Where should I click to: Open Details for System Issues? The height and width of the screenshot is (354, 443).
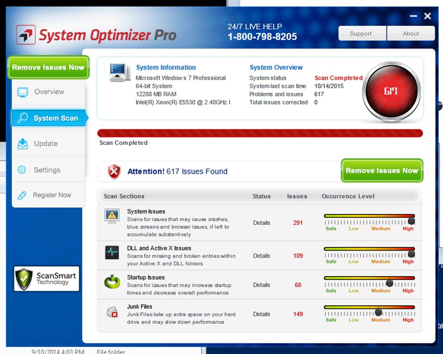(261, 223)
